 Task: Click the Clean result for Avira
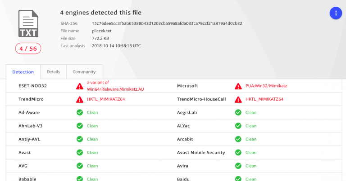251,166
